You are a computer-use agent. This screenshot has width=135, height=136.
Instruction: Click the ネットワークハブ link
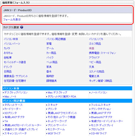(57, 121)
